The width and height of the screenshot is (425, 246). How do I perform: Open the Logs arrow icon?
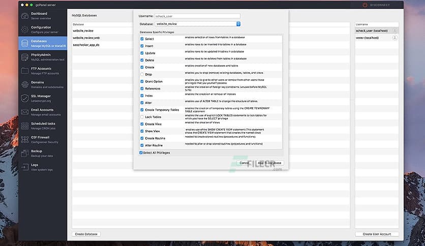click(x=25, y=167)
